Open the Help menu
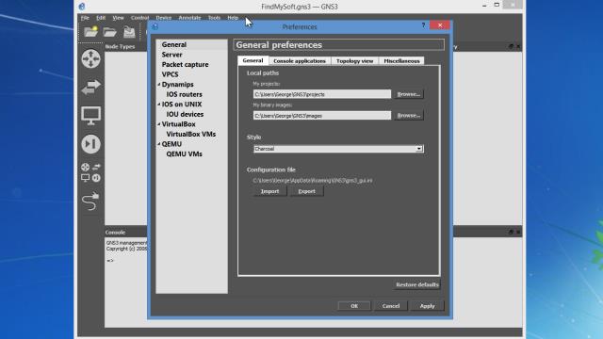Image resolution: width=603 pixels, height=339 pixels. (233, 18)
